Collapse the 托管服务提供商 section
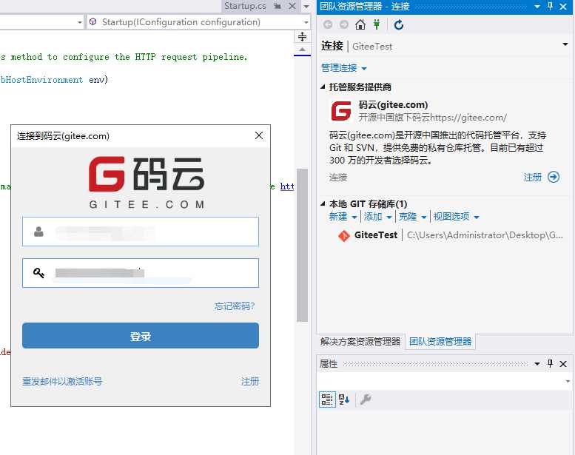 point(323,87)
